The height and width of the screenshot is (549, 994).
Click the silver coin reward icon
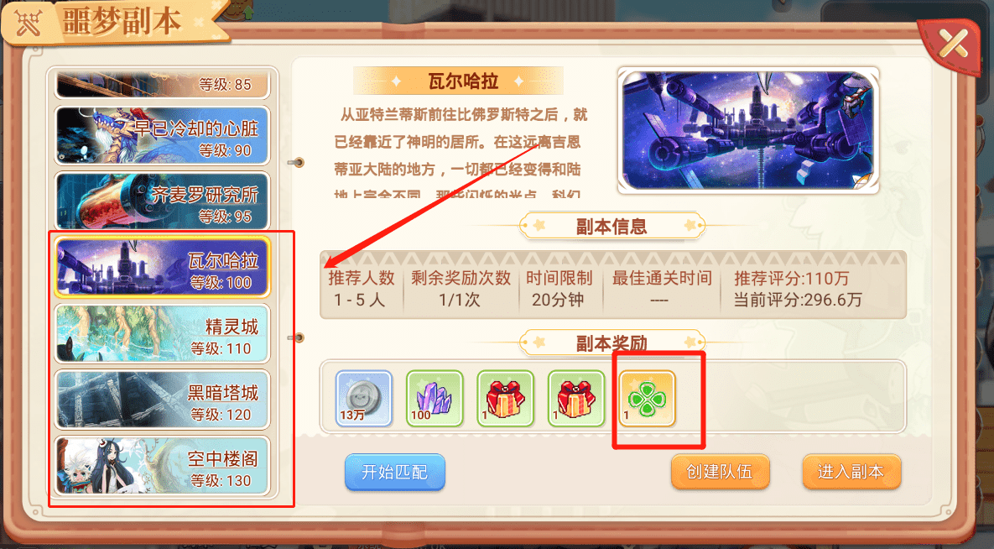tap(364, 398)
